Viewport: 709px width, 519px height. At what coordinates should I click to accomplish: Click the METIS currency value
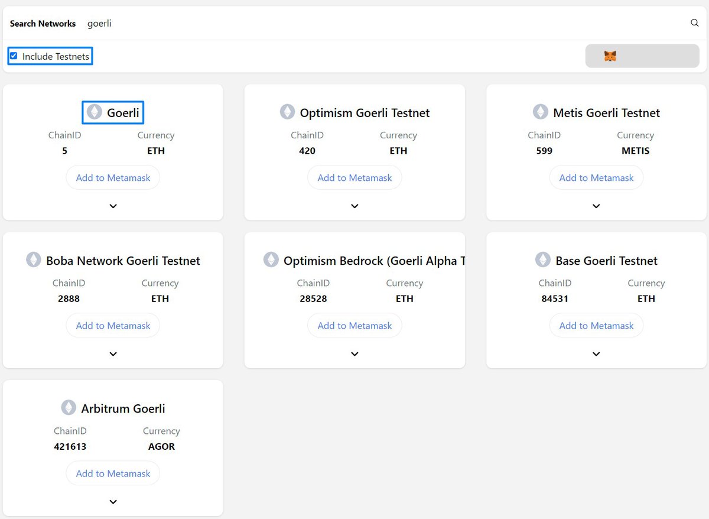pyautogui.click(x=635, y=151)
